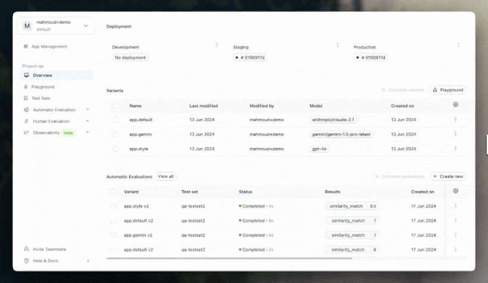Viewport: 488px width, 283px height.
Task: Expand the Help & Docs arrow
Action: [88, 261]
